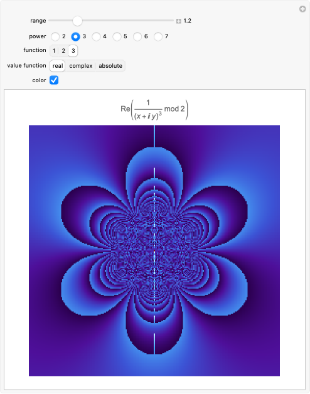Click the center of the flower plot
Image resolution: width=310 pixels, height=394 pixels.
[x=154, y=250]
